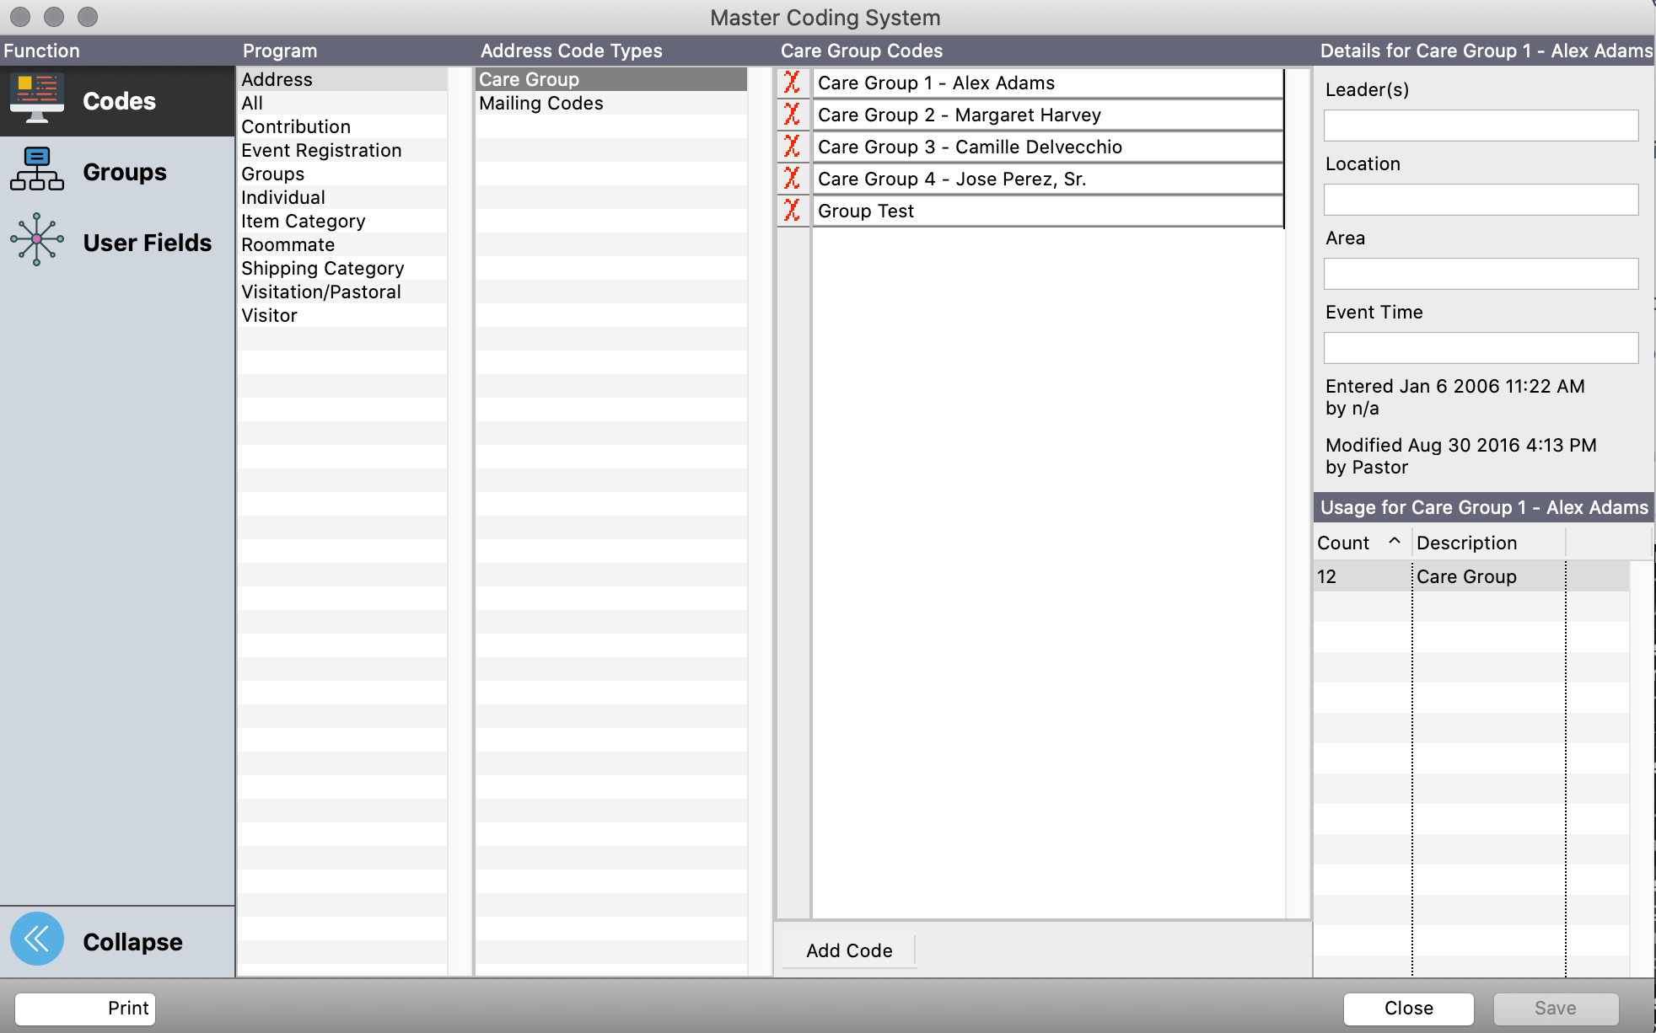Remove Care Group 3 - Camille Delvecchio
The height and width of the screenshot is (1033, 1656).
pyautogui.click(x=792, y=147)
